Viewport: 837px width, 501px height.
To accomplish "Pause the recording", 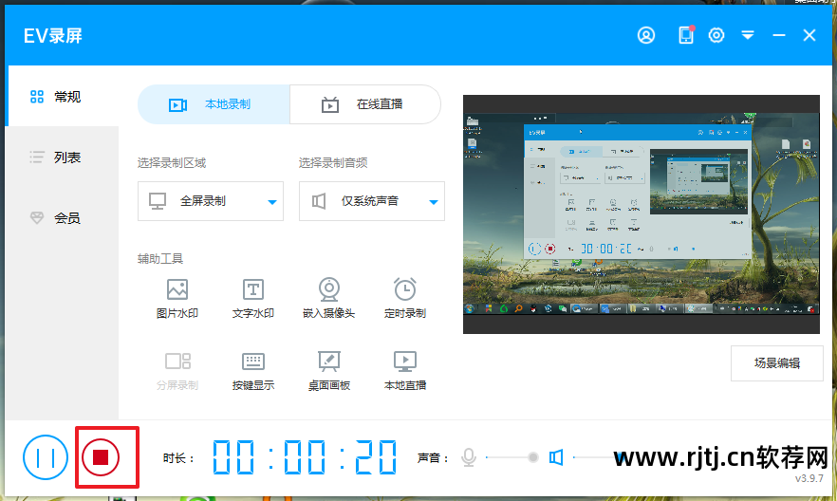I will [x=46, y=457].
